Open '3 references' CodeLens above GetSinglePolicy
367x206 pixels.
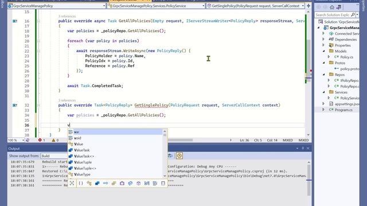pos(67,100)
